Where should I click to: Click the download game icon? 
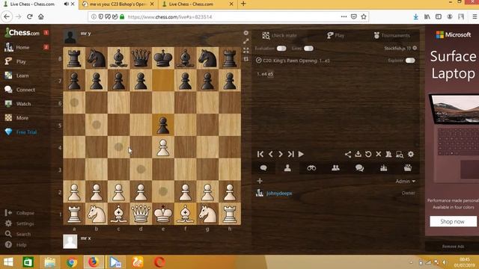click(358, 155)
